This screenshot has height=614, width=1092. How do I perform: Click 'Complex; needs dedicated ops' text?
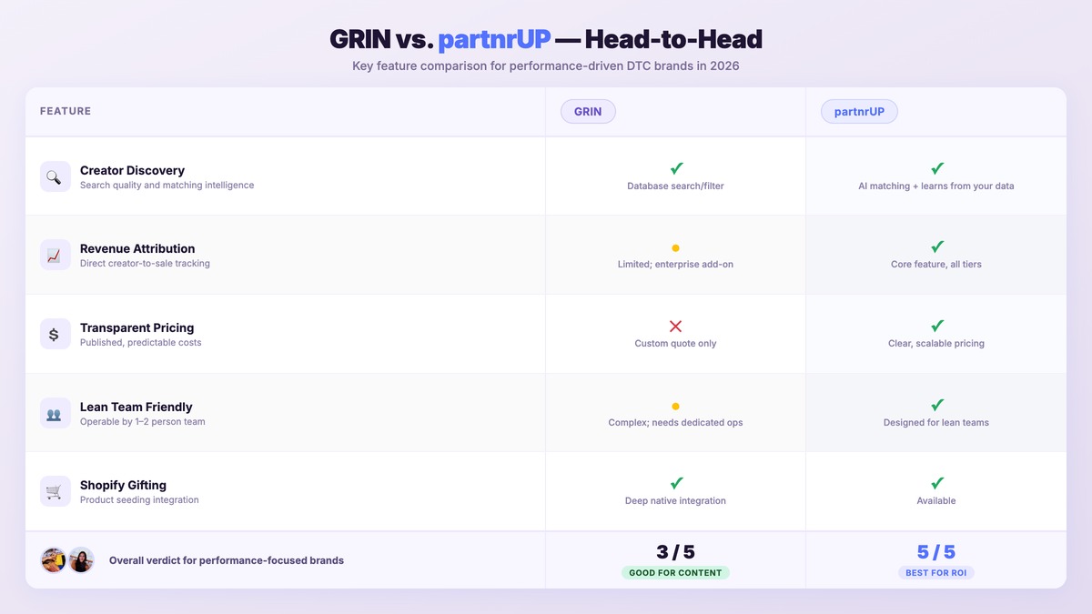tap(675, 423)
